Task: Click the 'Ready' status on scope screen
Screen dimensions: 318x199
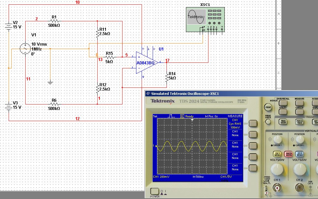Action: [189, 116]
